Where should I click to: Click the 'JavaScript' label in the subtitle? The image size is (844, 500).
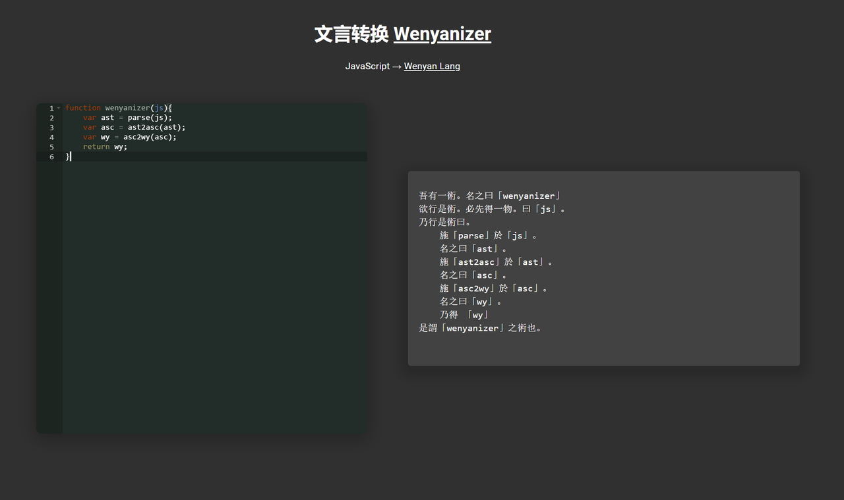[x=367, y=66]
